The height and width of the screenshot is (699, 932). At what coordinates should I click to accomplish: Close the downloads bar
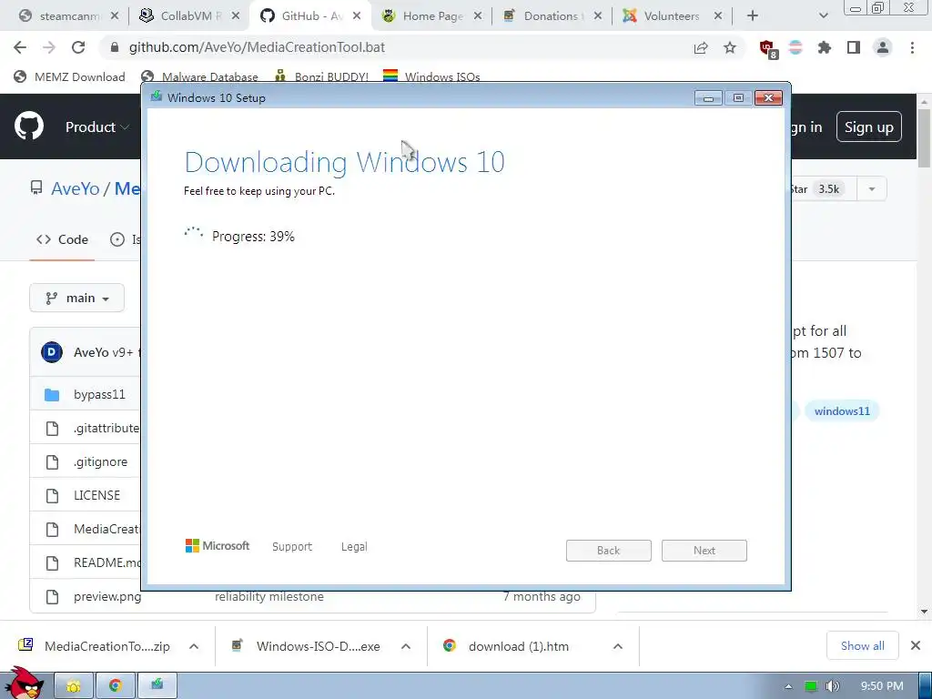(916, 645)
